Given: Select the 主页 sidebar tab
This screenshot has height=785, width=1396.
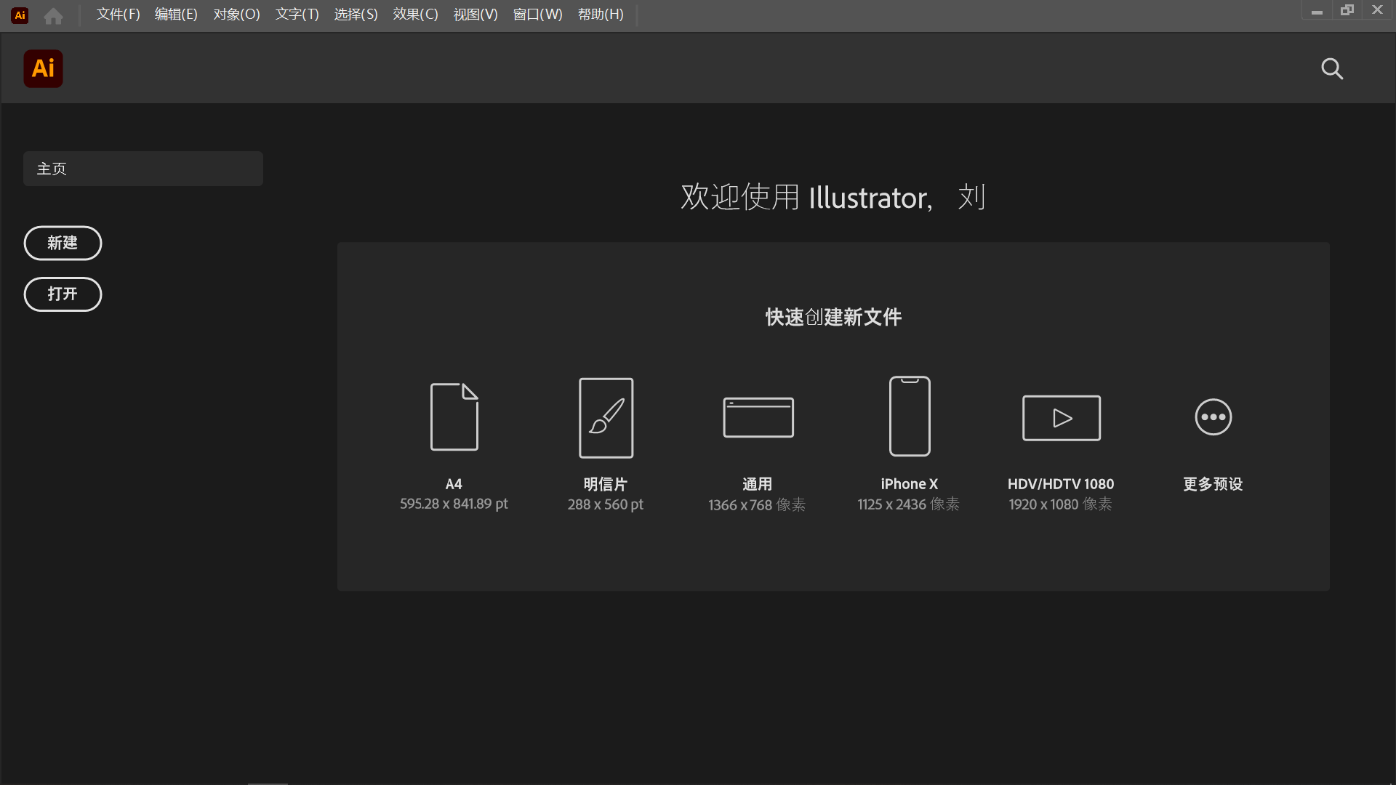Looking at the screenshot, I should [143, 169].
